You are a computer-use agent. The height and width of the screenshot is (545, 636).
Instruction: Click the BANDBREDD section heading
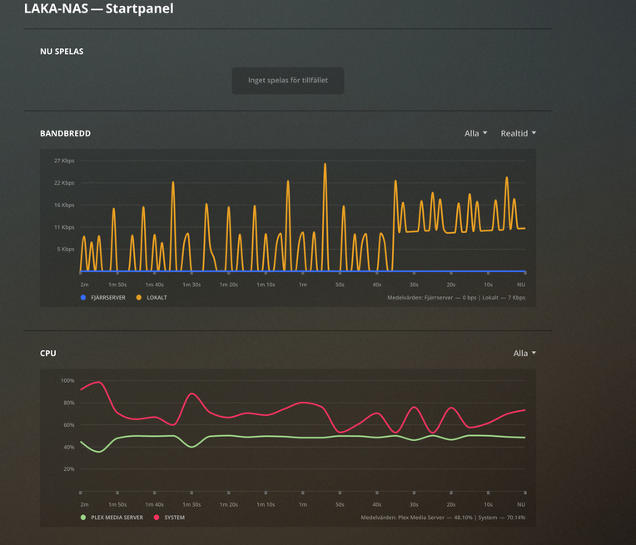65,133
